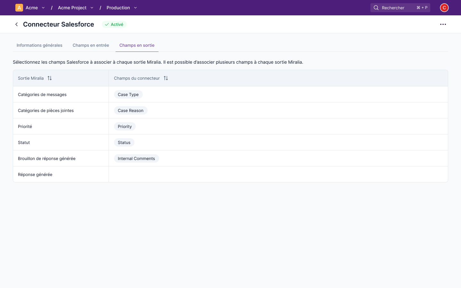
Task: Click the Priority field chip
Action: click(125, 126)
